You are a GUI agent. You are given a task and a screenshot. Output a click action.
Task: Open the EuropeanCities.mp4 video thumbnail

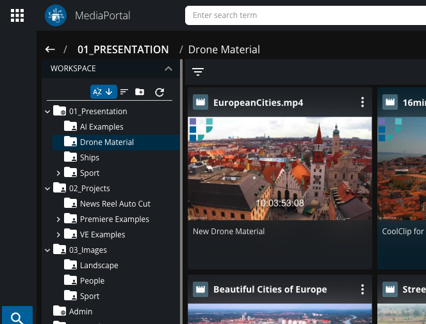[x=279, y=168]
